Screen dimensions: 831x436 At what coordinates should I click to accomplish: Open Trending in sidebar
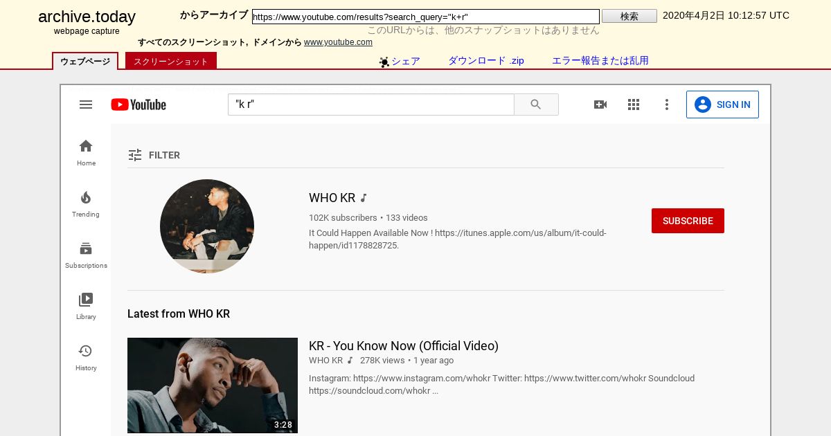(x=86, y=203)
